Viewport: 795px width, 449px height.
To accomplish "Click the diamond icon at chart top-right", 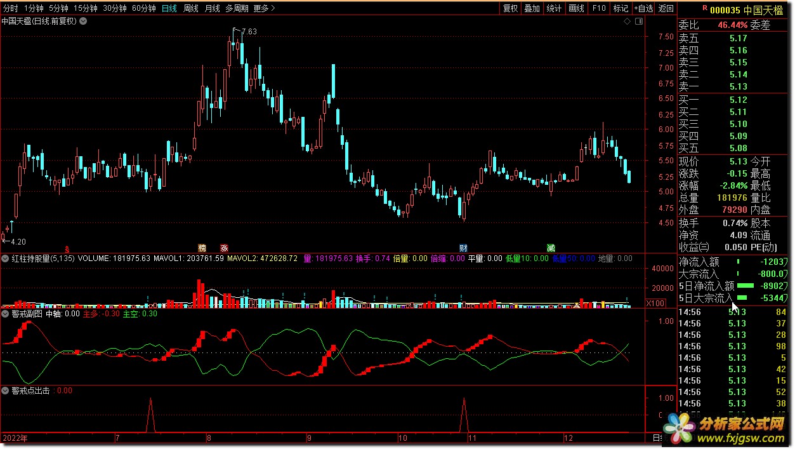I will [627, 21].
